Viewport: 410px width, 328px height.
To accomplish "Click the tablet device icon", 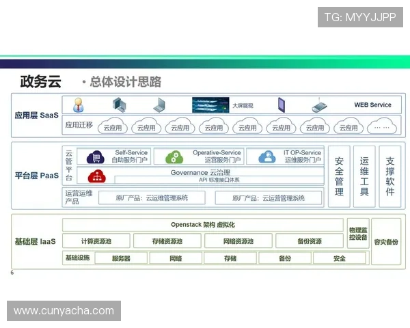I will [x=282, y=105].
